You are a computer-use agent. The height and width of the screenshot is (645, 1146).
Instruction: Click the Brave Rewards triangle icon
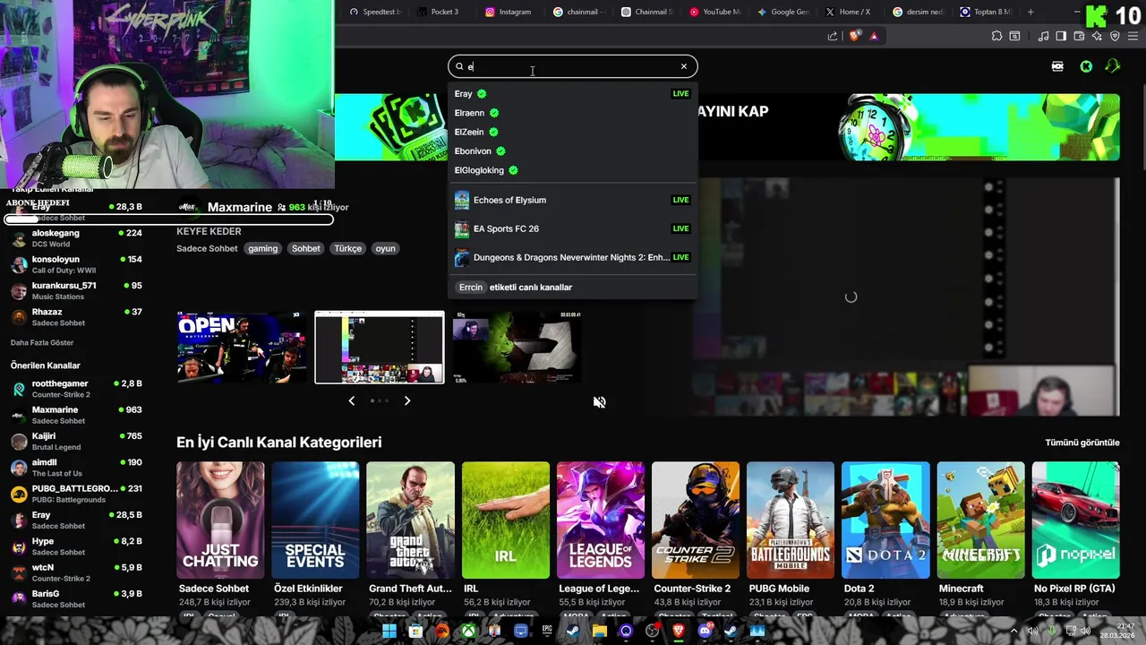pyautogui.click(x=874, y=36)
